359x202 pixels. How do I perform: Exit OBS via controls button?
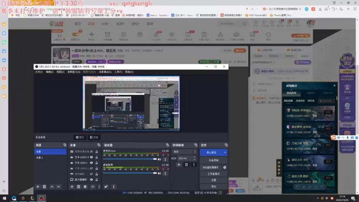(214, 186)
